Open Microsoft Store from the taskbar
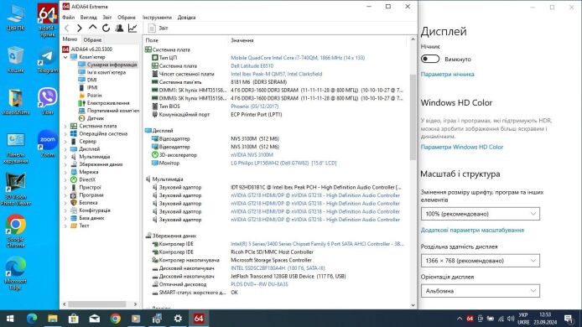The height and width of the screenshot is (327, 582). (74, 319)
